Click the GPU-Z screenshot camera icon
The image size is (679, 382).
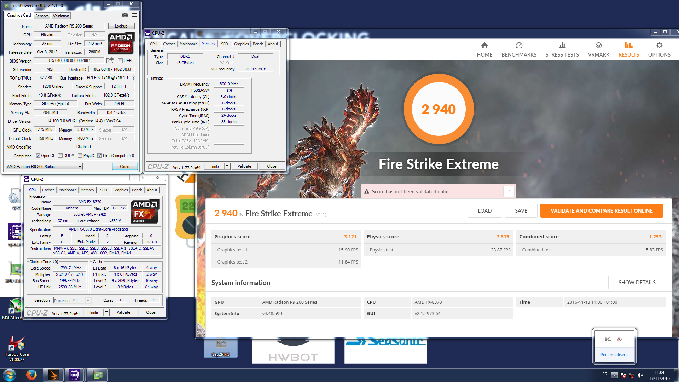[124, 15]
